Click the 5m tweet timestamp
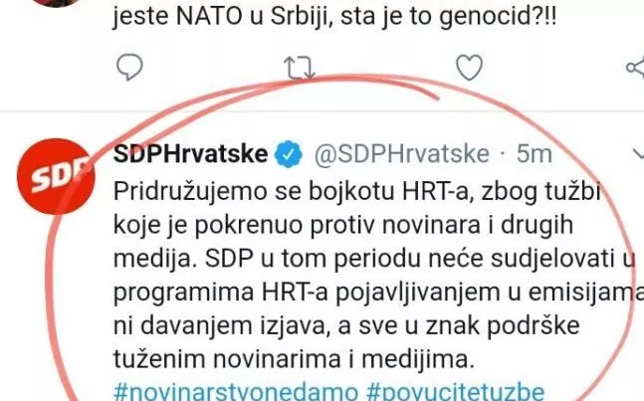This screenshot has width=644, height=401. (534, 154)
